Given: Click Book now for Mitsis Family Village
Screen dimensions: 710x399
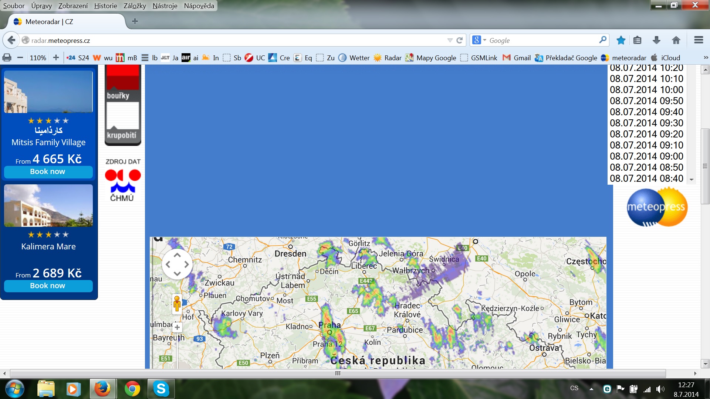Looking at the screenshot, I should click(48, 172).
